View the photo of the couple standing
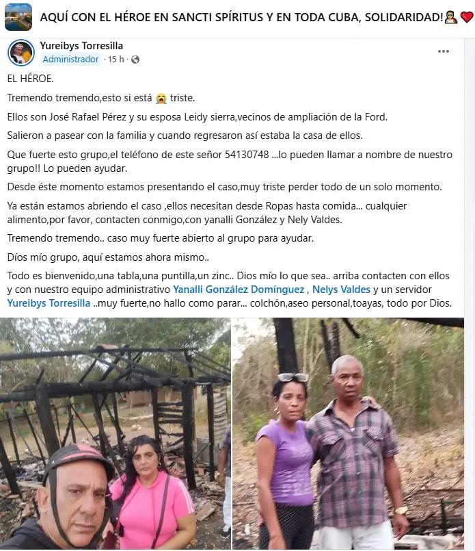Screen dimensions: 475x551 [348, 433]
